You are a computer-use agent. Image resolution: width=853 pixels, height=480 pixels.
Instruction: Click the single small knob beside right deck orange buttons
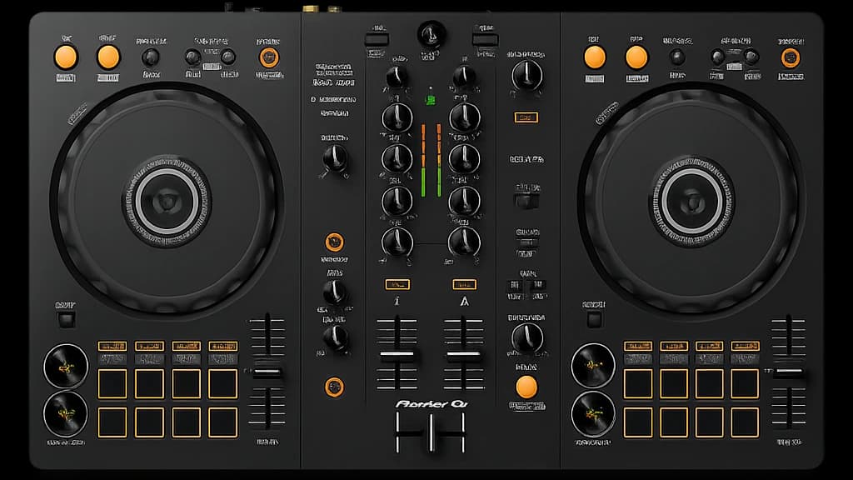(x=677, y=57)
